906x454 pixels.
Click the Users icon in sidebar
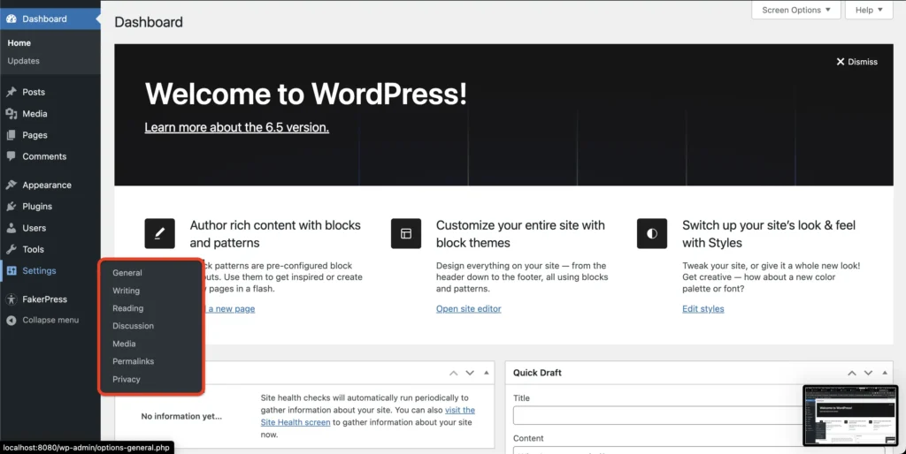pyautogui.click(x=12, y=228)
